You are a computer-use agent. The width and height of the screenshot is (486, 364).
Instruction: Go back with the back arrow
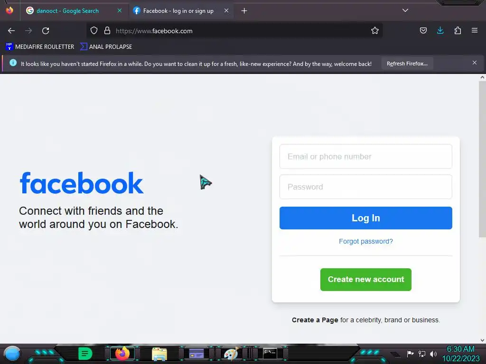pos(11,31)
